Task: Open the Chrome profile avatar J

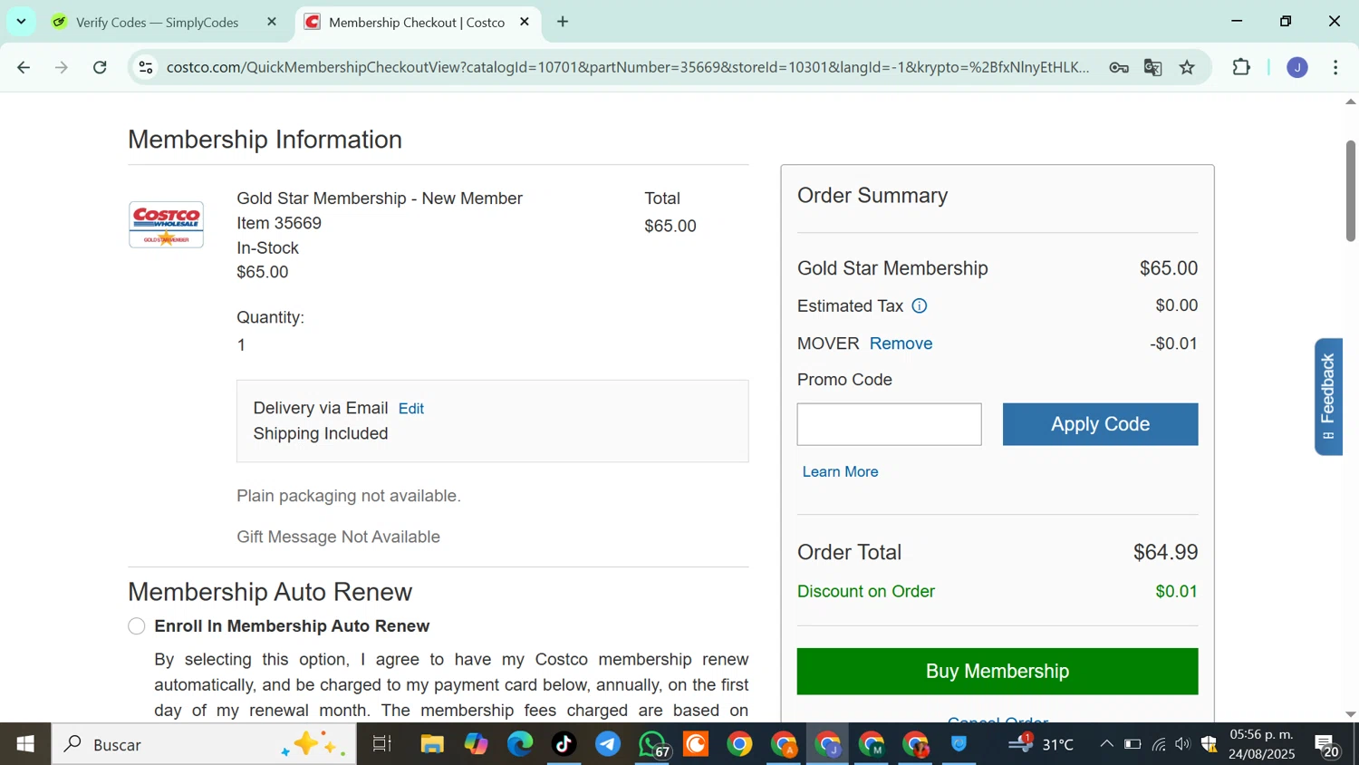Action: [1297, 67]
